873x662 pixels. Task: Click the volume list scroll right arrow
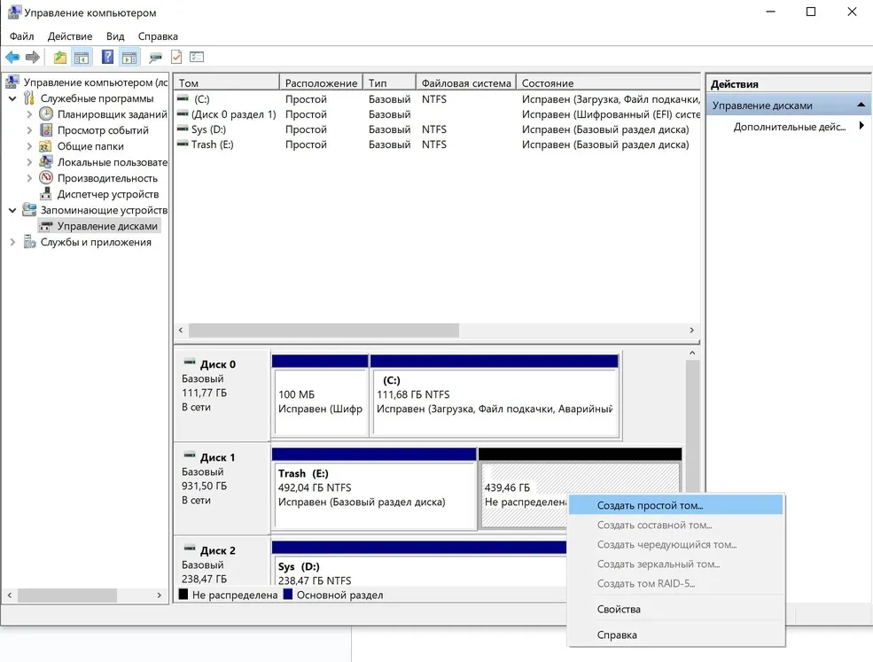click(x=692, y=331)
